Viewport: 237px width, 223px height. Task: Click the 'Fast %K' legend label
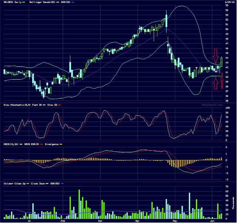tap(37, 105)
